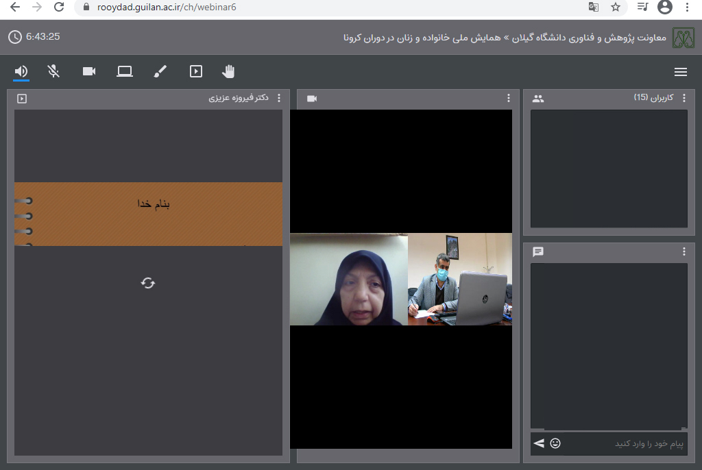Screen dimensions: 702x470
Task: Click the reload icon in the presentation panel
Action: pyautogui.click(x=147, y=283)
